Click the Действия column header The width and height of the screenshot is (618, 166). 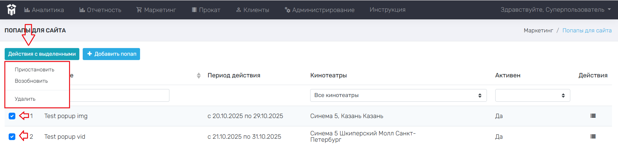point(593,75)
